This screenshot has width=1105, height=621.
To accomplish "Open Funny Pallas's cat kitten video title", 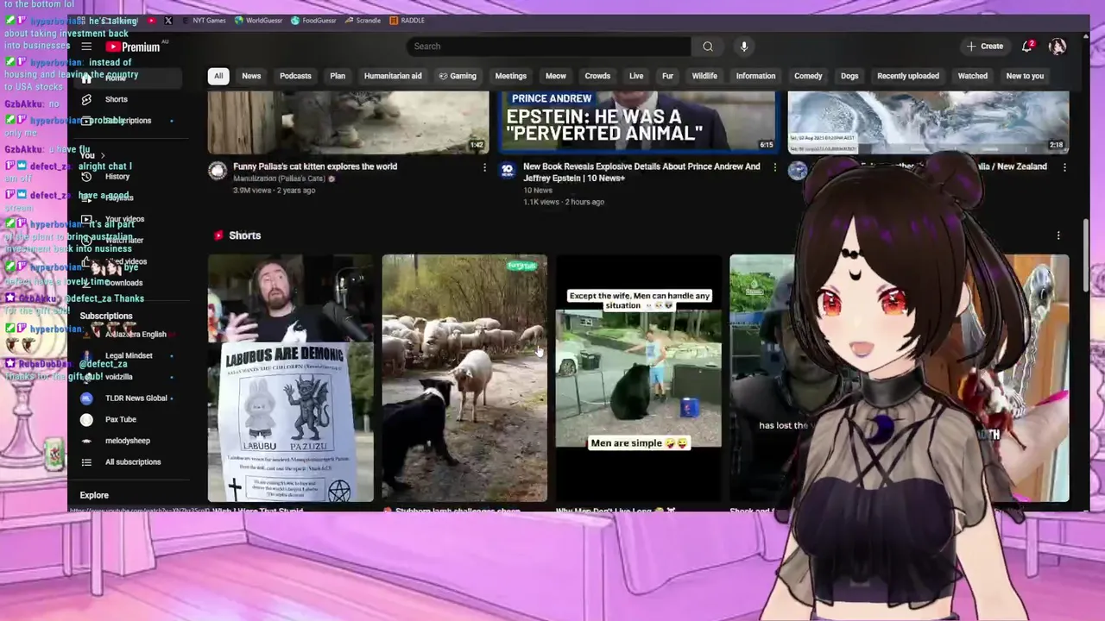I will pos(315,166).
